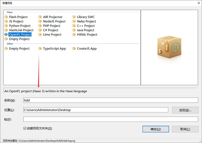Pick the Java Project label
Viewport: 202px width, 143px height.
tap(85, 30)
